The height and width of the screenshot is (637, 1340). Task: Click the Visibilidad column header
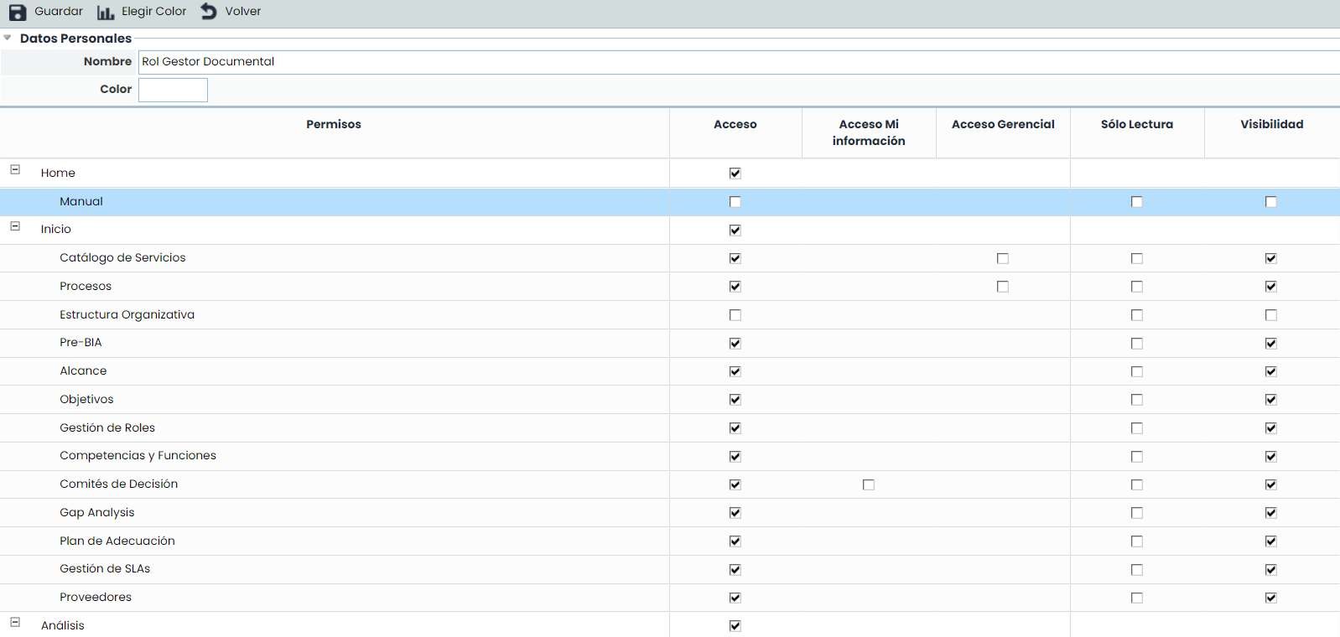pos(1271,124)
